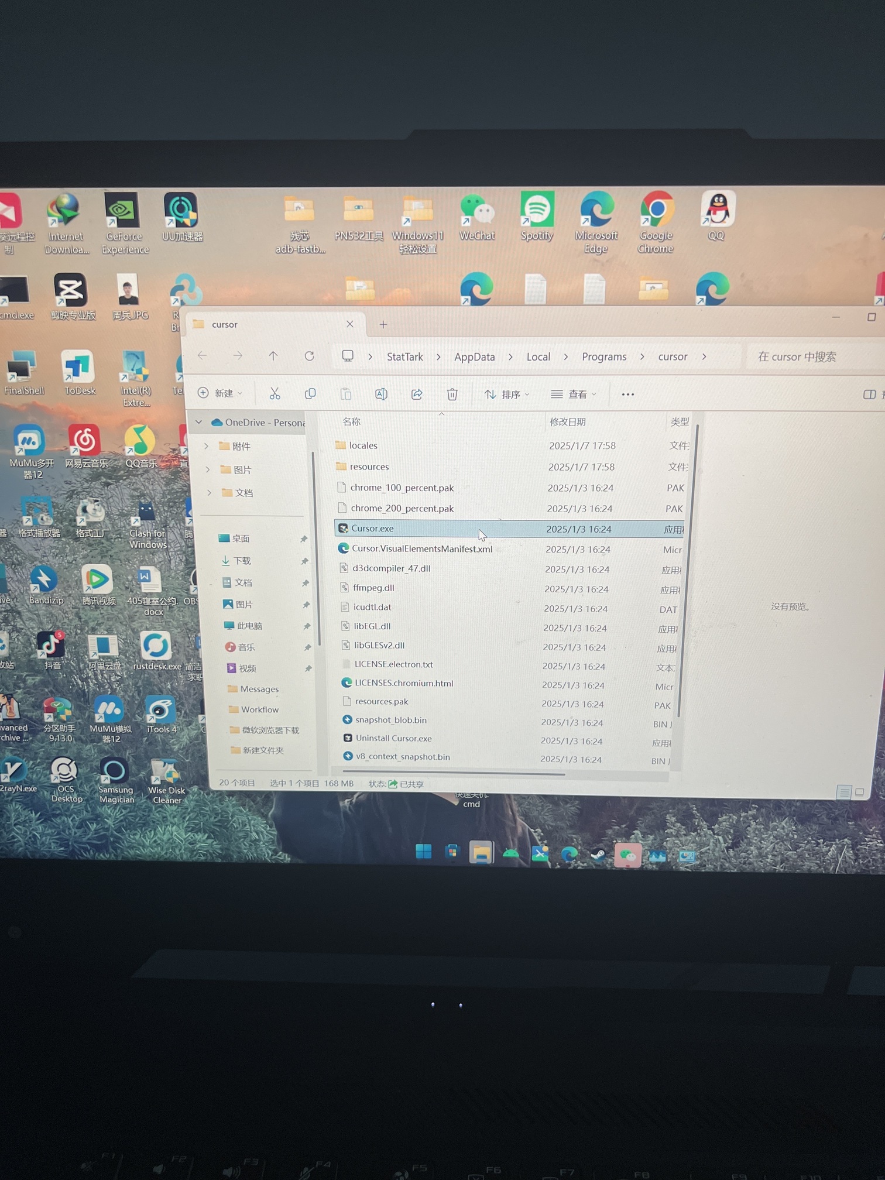
Task: Click the Cut scissors icon in toolbar
Action: [x=275, y=394]
